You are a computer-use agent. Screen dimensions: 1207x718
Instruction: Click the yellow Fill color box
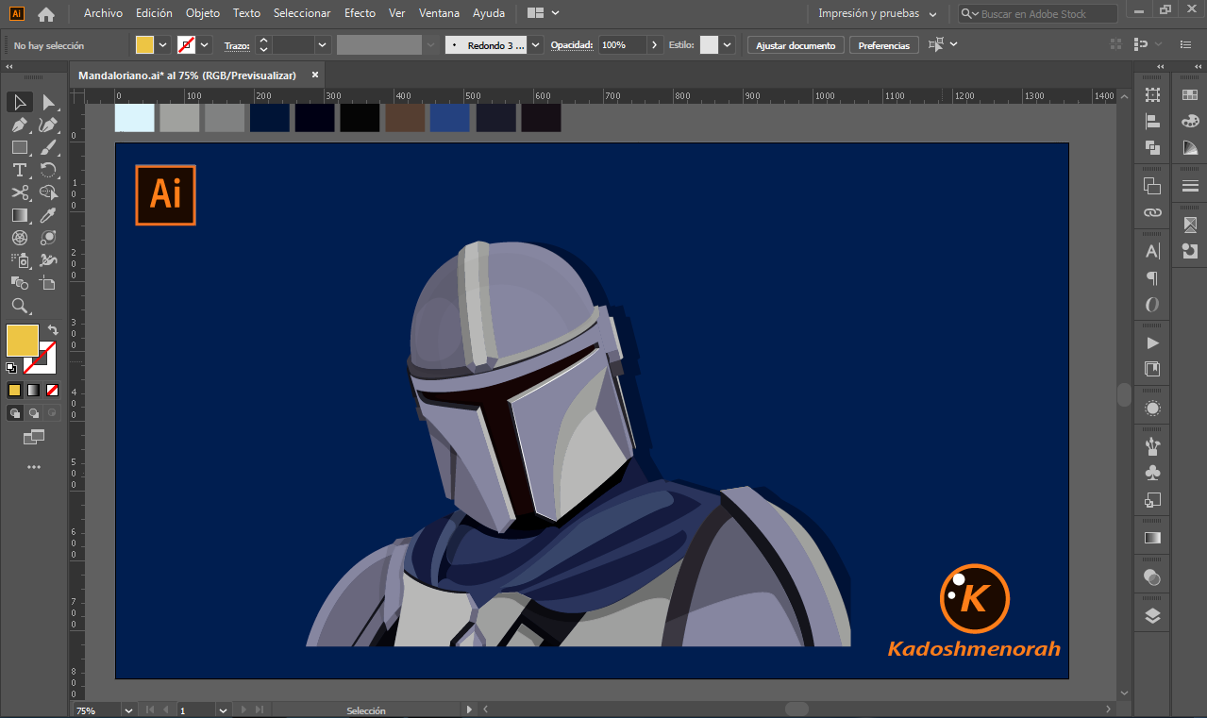[x=23, y=341]
